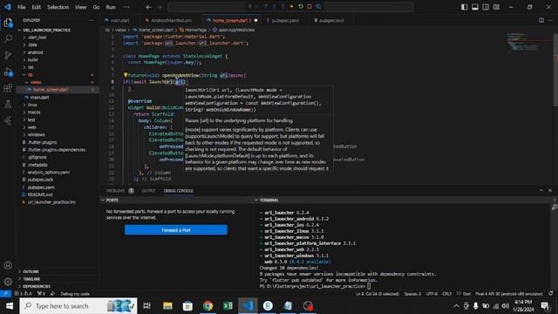Screen dimensions: 558x314
Task: Open the Run and Debug view
Action: [x=8, y=72]
